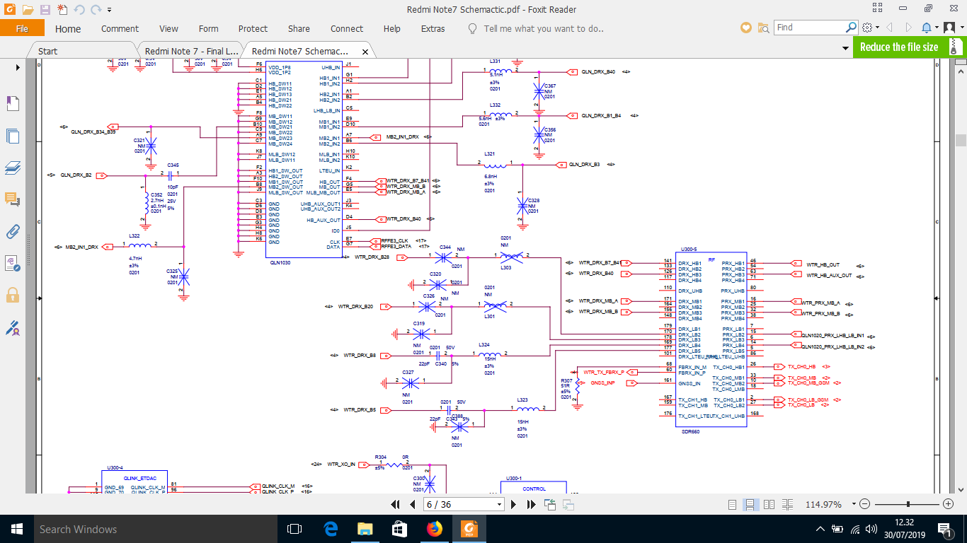The image size is (967, 543).
Task: Open the Bookmarks panel icon
Action: click(x=12, y=104)
